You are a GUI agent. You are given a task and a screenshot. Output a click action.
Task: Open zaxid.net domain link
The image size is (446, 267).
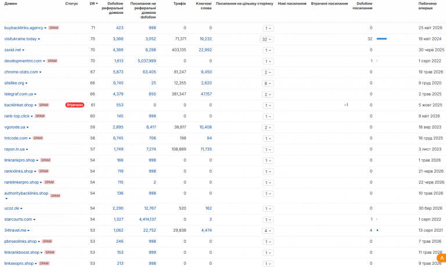click(13, 50)
